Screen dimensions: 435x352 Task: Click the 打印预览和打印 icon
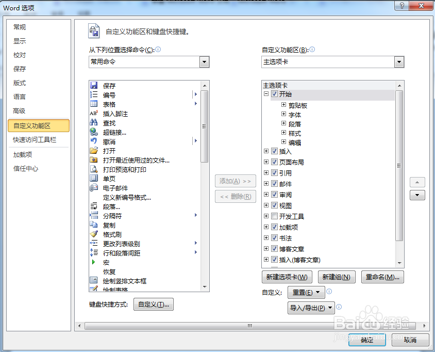94,169
